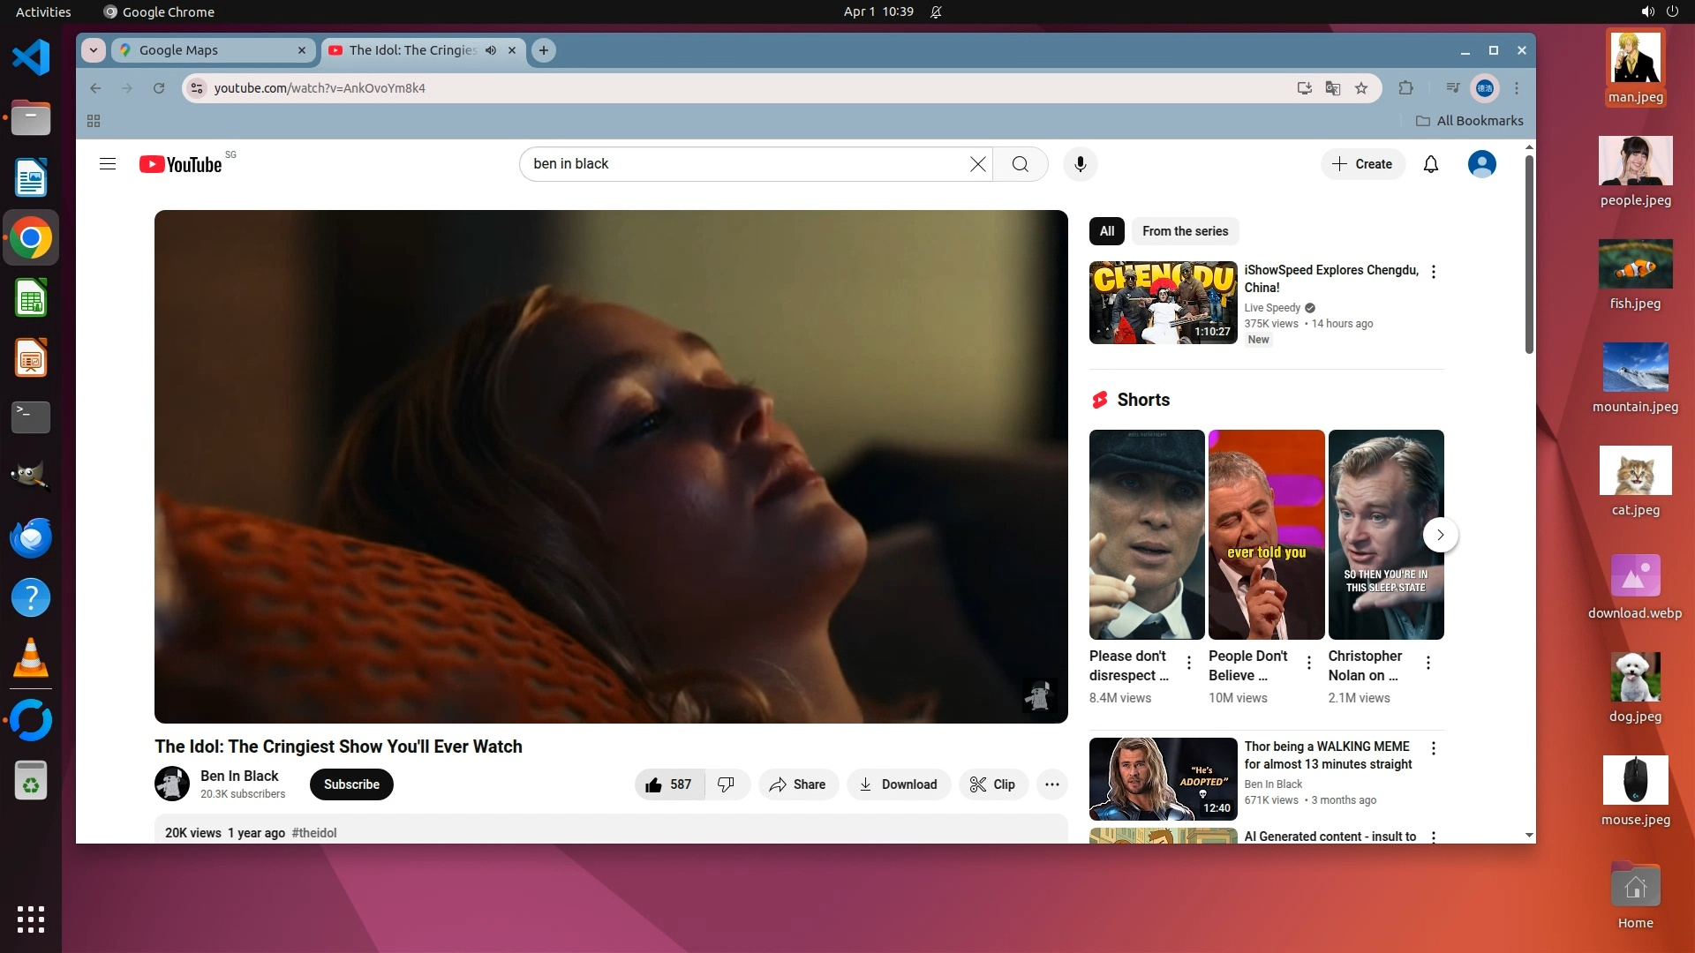The width and height of the screenshot is (1695, 953).
Task: Bookmark this page with star icon
Action: click(x=1361, y=88)
